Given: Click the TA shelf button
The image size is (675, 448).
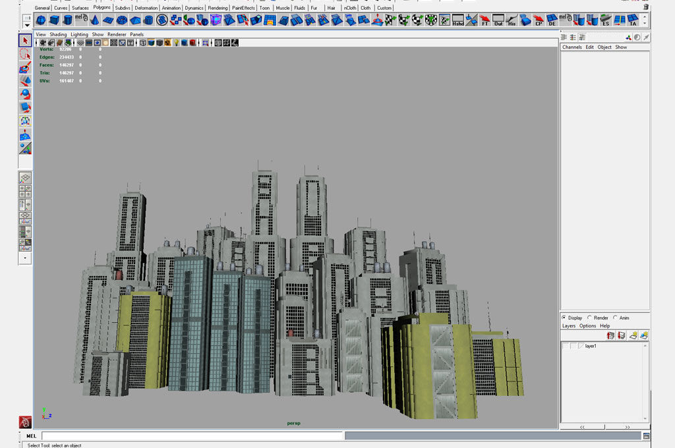Looking at the screenshot, I should 633,20.
